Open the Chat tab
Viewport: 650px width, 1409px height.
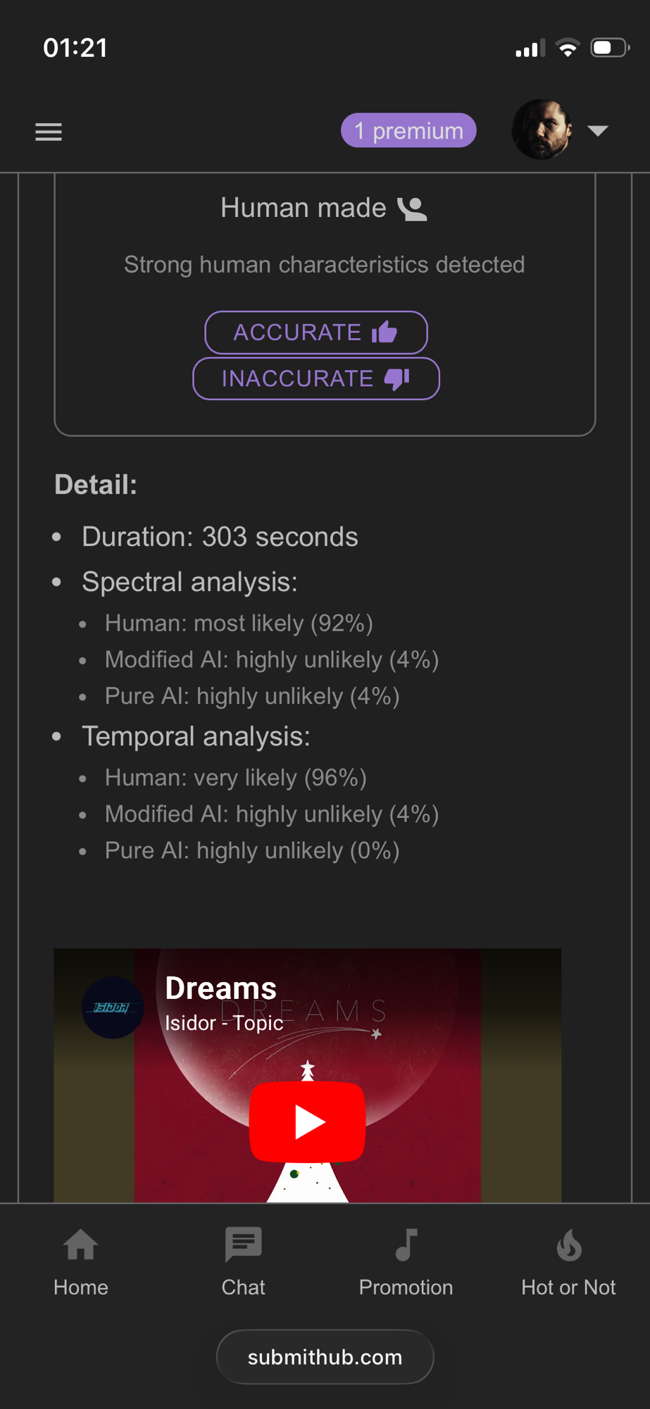coord(244,1262)
